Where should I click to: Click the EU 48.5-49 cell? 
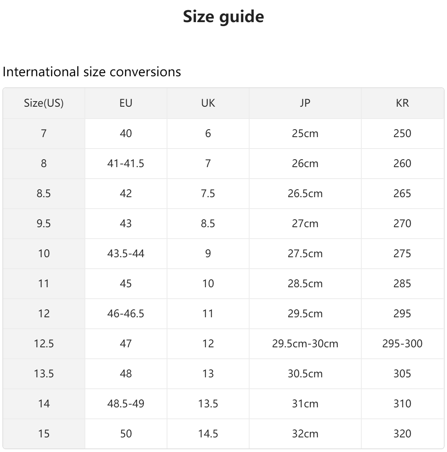(126, 403)
